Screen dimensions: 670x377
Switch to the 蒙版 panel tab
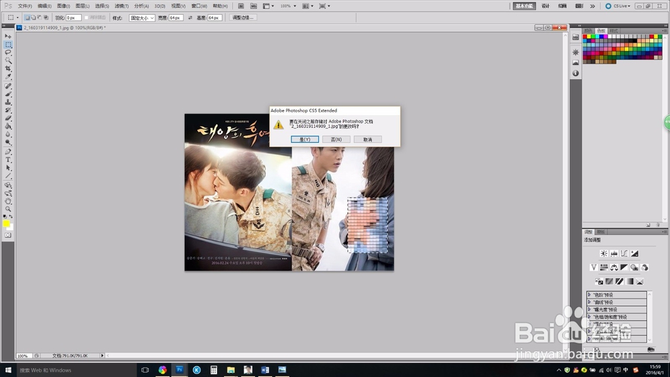(x=601, y=232)
